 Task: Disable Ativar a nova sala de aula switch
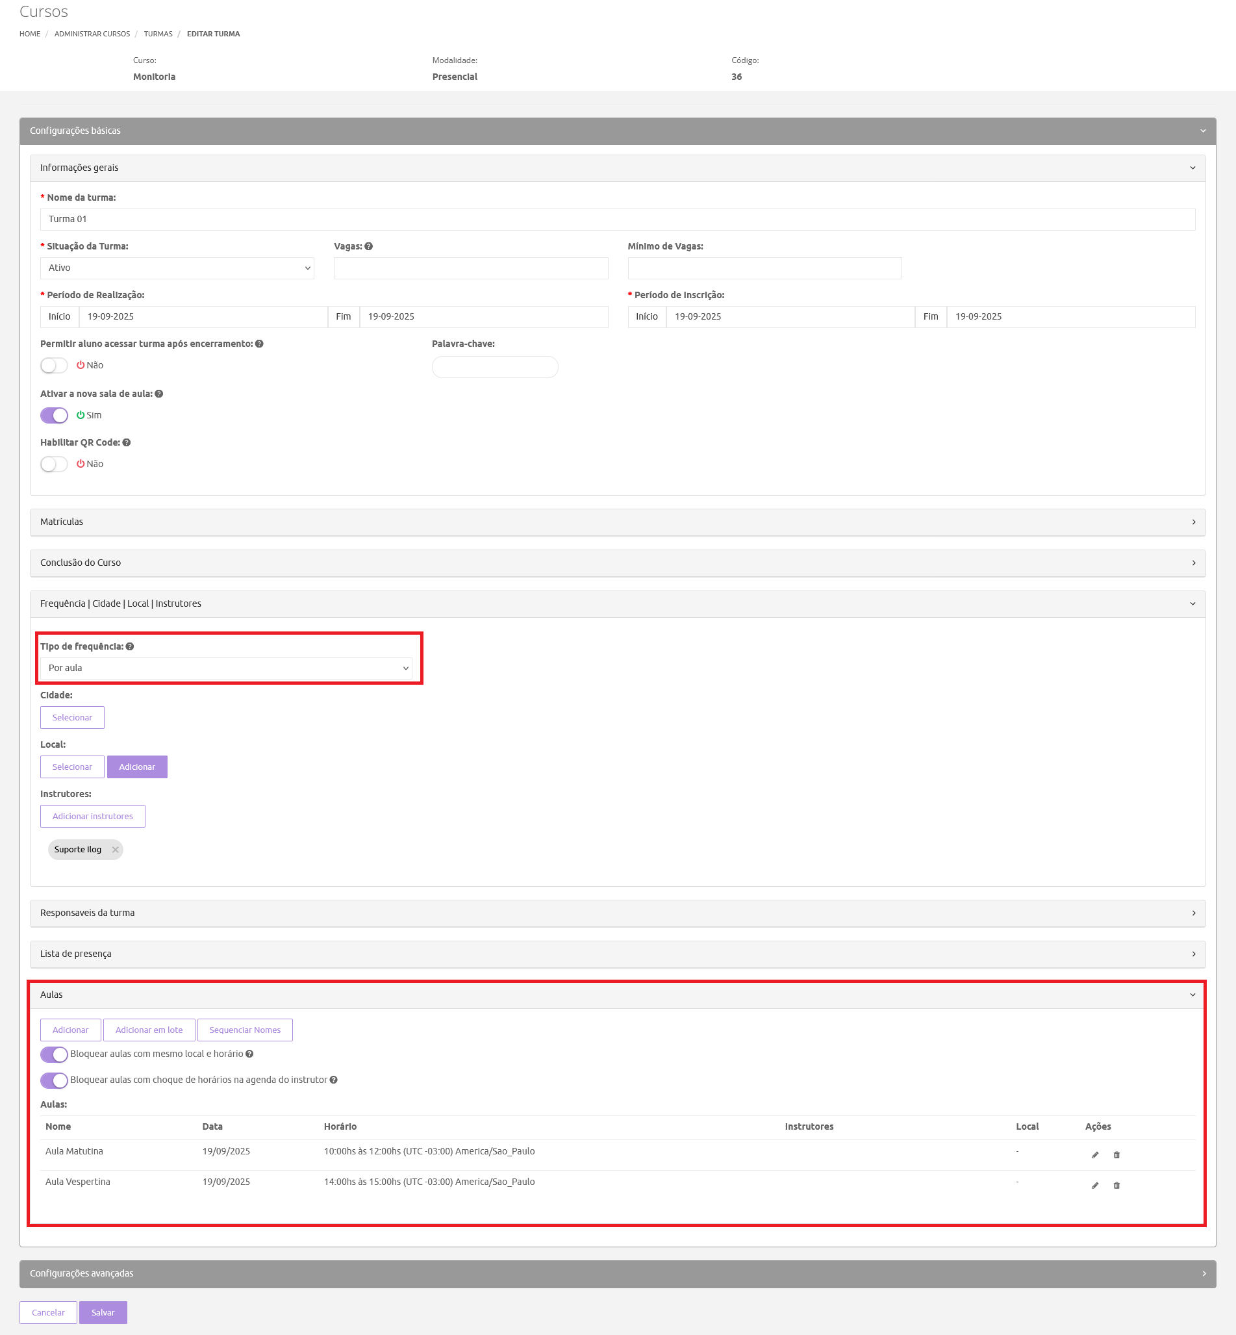tap(54, 414)
